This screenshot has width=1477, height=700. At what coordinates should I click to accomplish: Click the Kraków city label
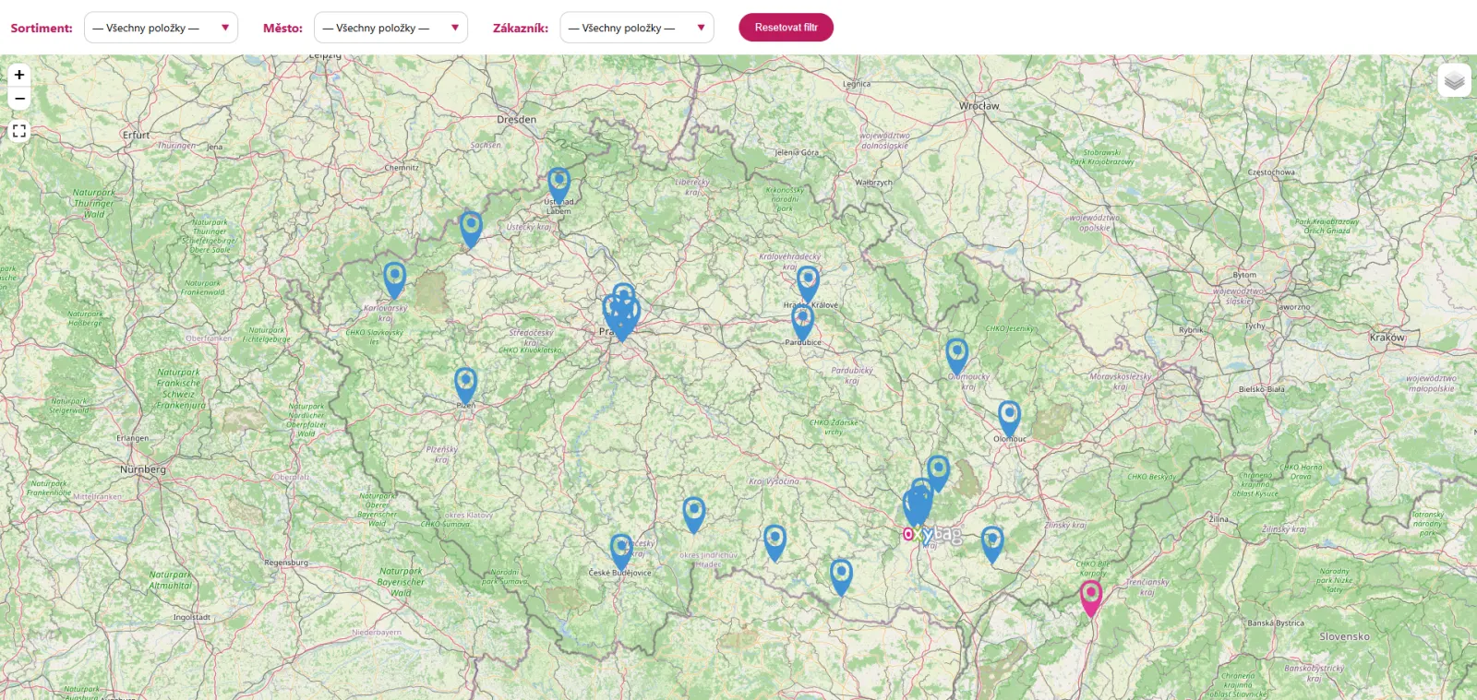tap(1387, 338)
